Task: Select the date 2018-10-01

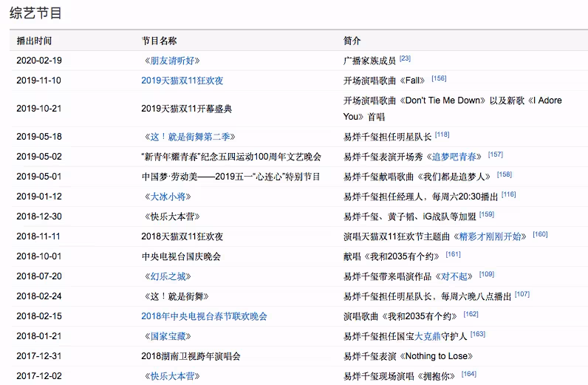Action: click(38, 256)
